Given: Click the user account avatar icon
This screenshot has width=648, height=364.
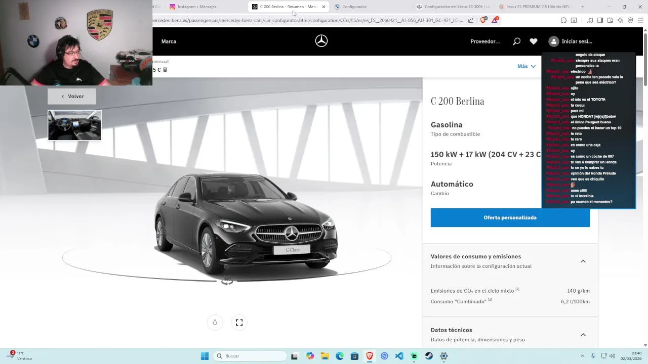Looking at the screenshot, I should click(553, 41).
